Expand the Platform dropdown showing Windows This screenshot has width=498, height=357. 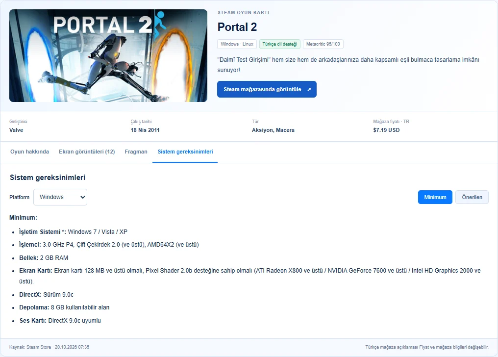(x=60, y=197)
